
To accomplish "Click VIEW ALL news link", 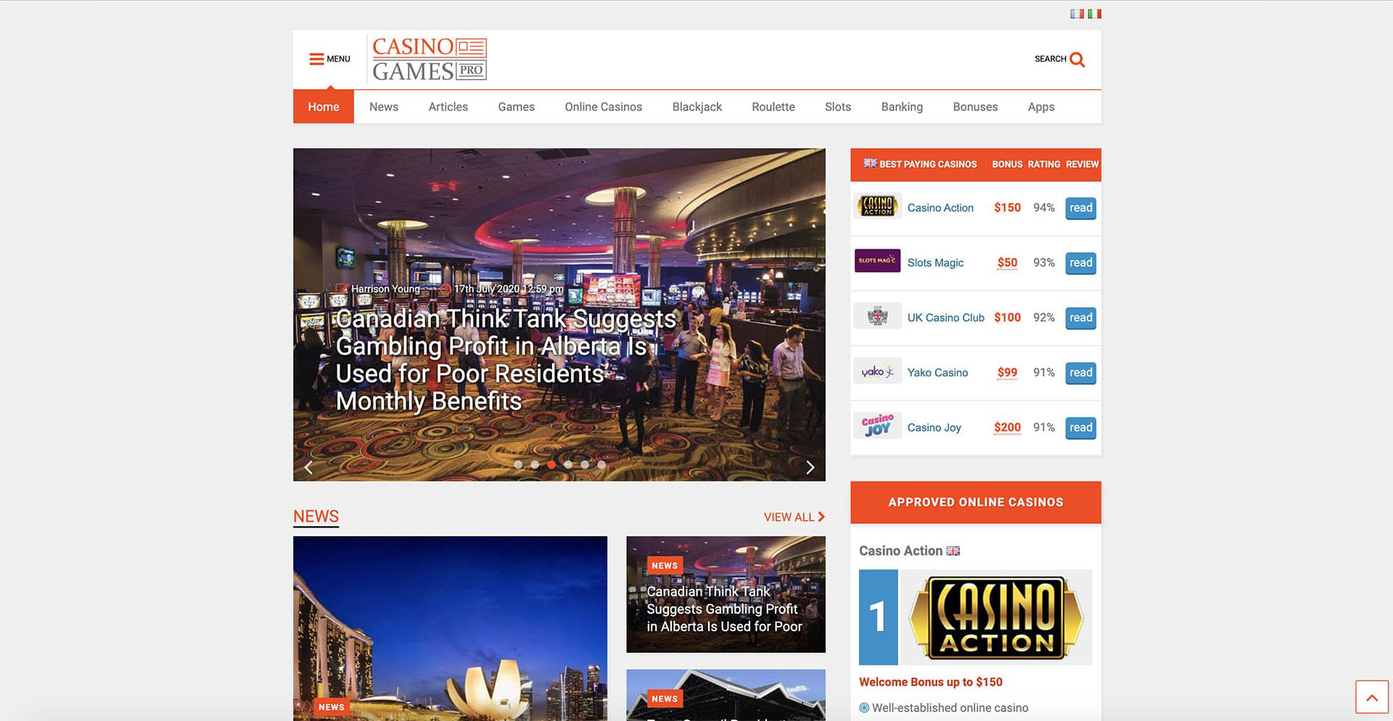I will [x=794, y=517].
